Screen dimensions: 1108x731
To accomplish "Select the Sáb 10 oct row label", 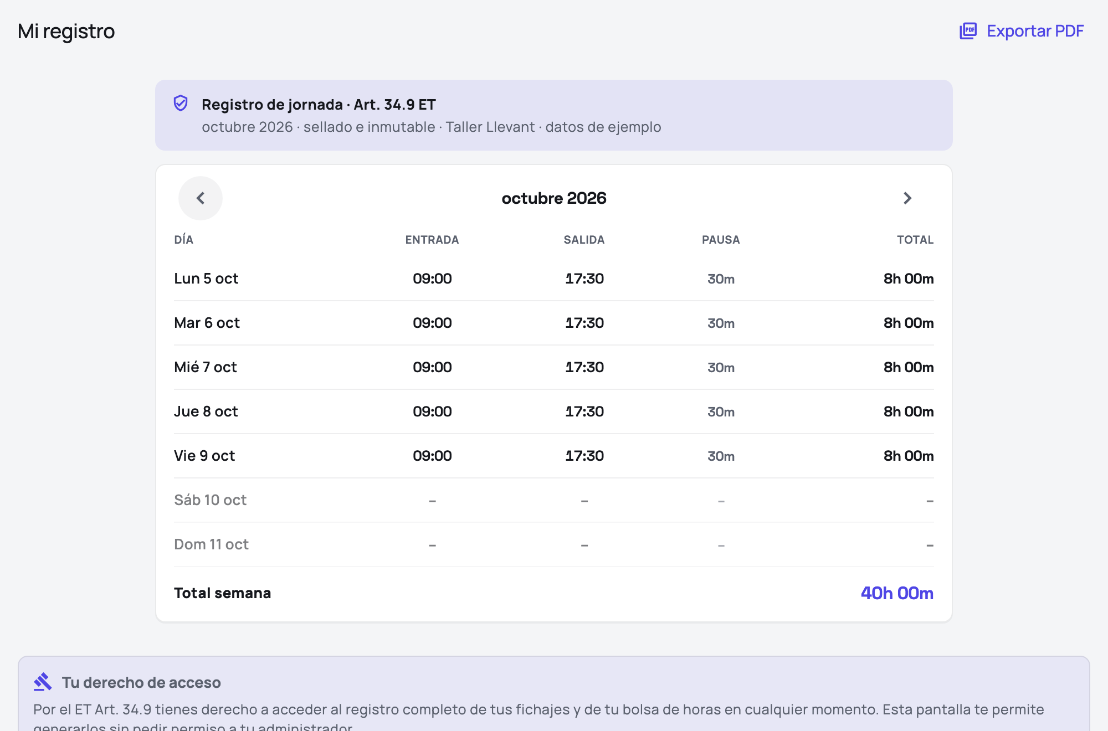I will click(x=210, y=500).
